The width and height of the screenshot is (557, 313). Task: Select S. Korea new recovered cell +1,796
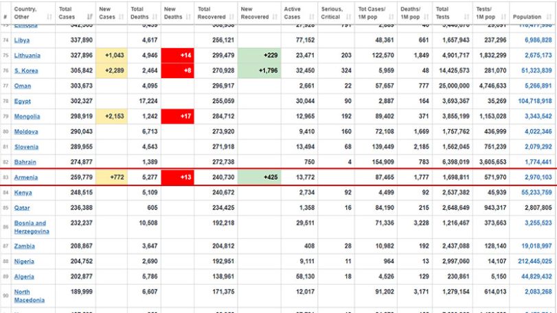(260, 71)
